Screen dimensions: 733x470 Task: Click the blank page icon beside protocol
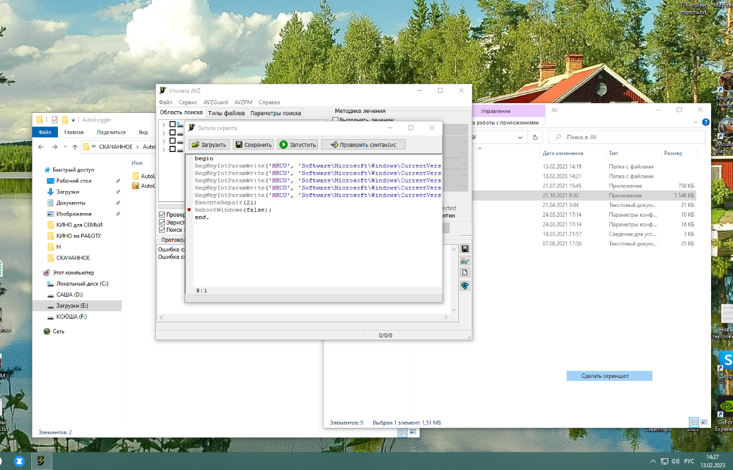(x=465, y=272)
